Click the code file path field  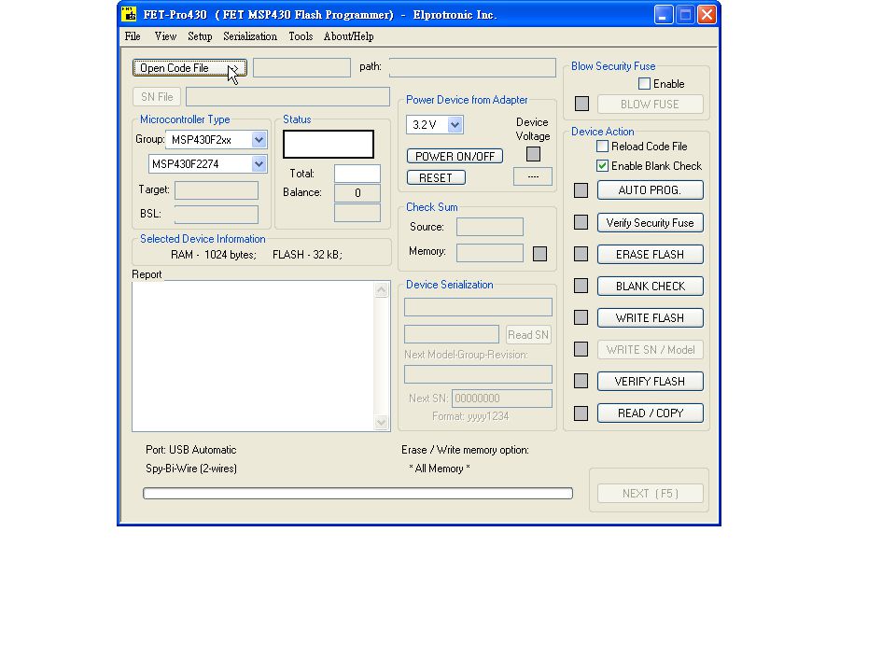(472, 67)
